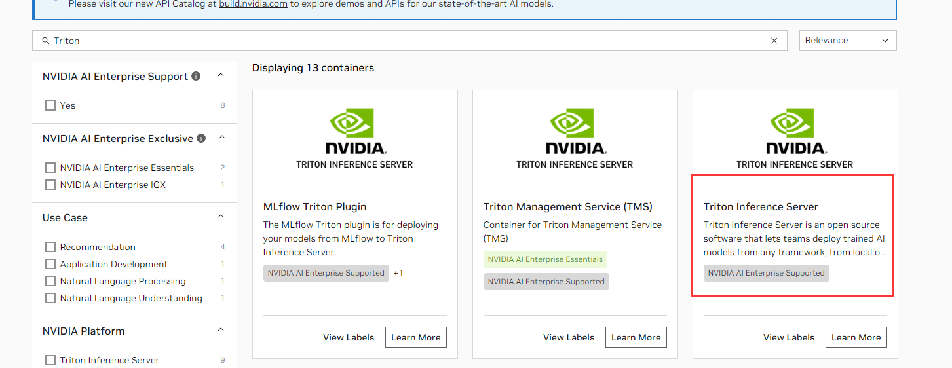
Task: Tick the Recommendation use case checkbox
Action: tap(50, 247)
